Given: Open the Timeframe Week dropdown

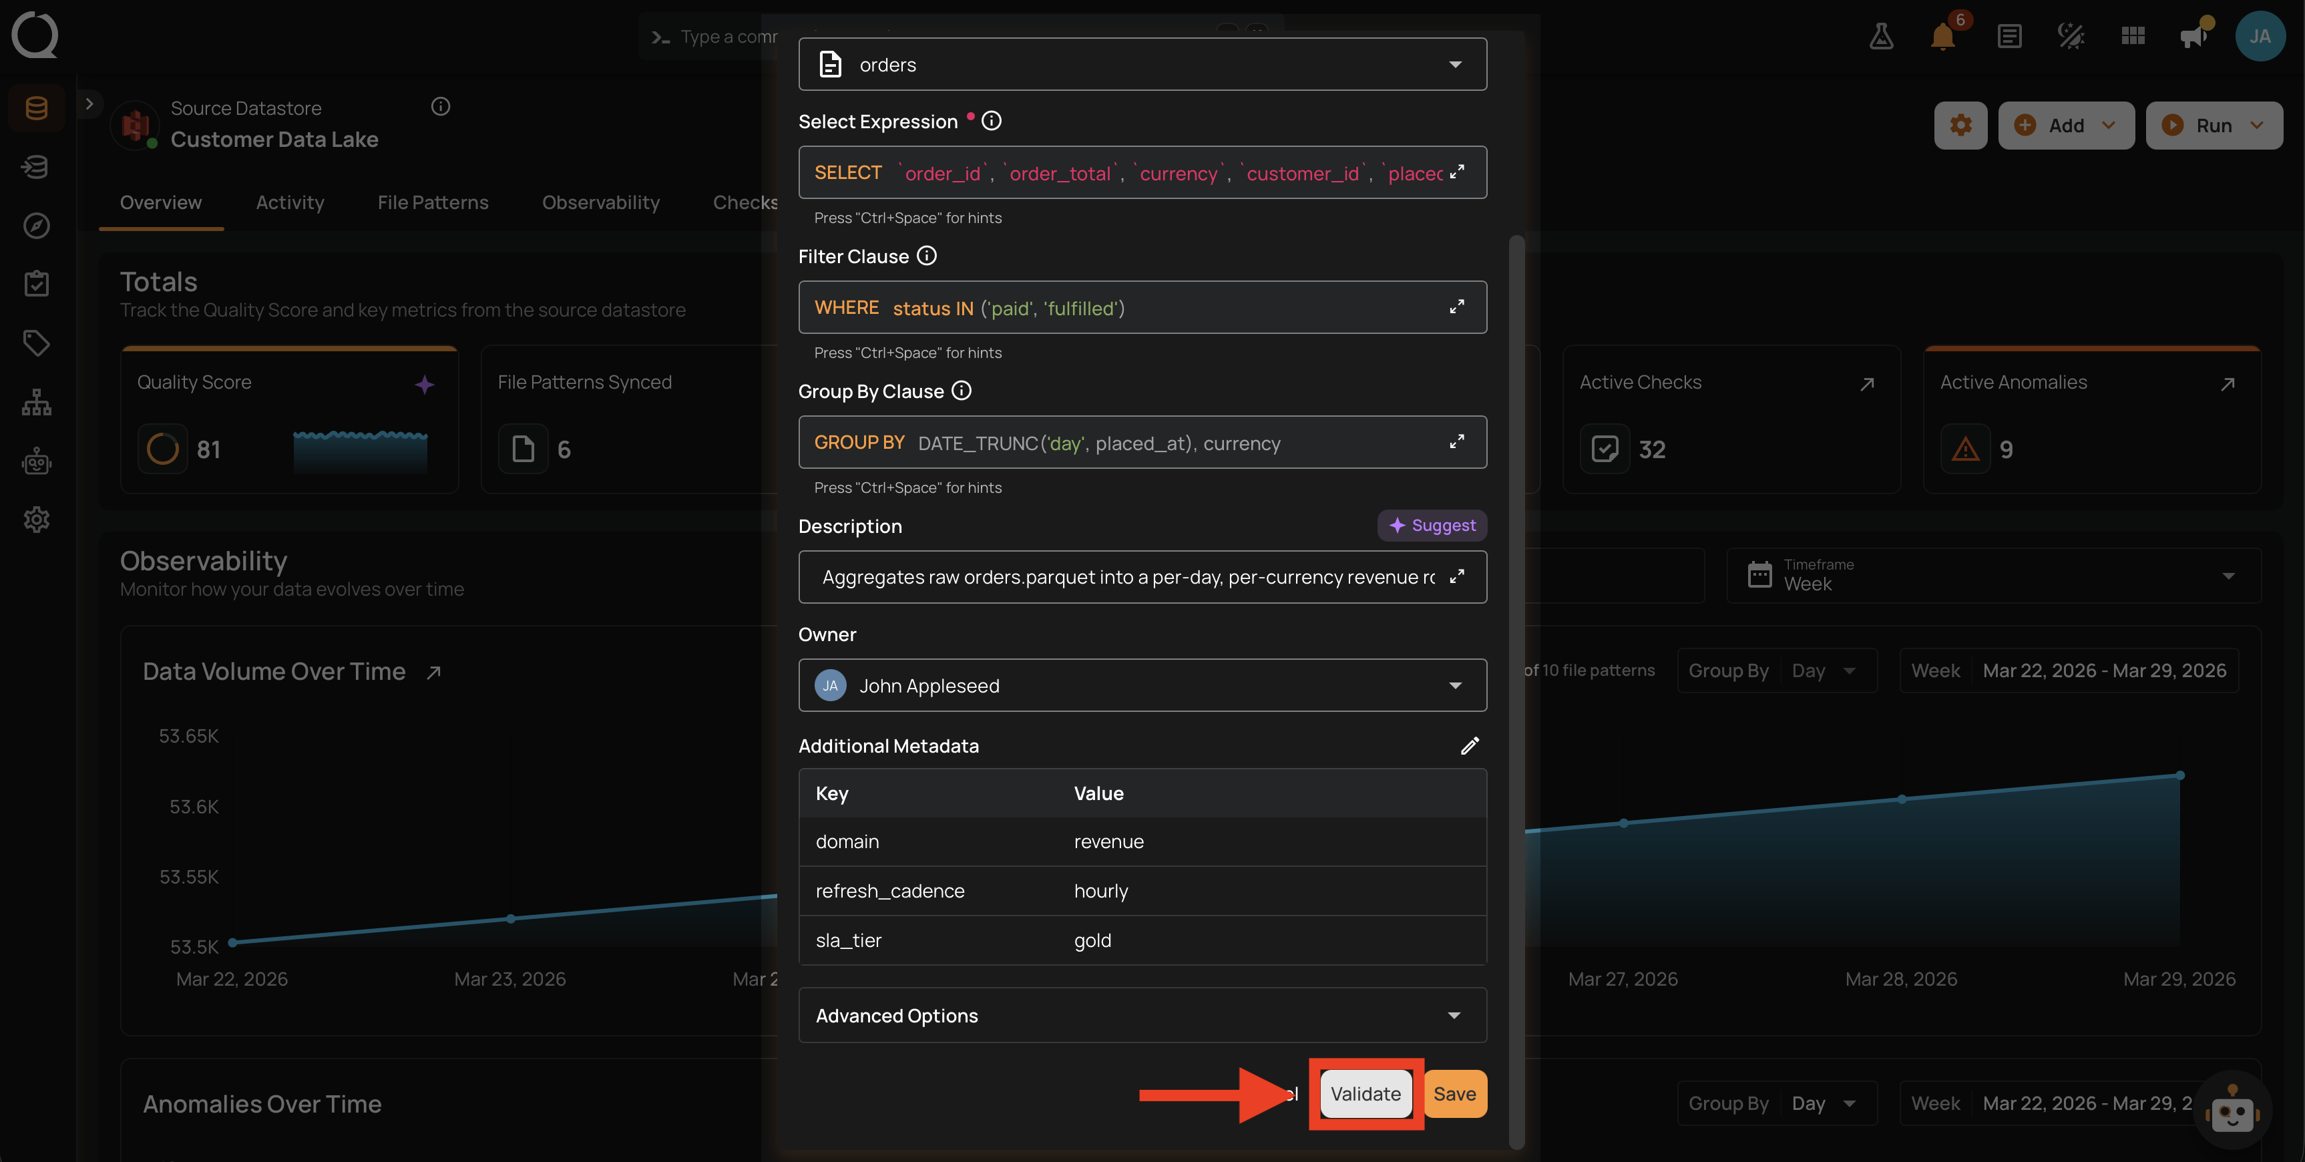Looking at the screenshot, I should point(1994,576).
